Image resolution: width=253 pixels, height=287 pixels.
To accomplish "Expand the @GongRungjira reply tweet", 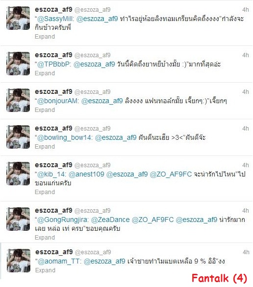I will tap(45, 238).
